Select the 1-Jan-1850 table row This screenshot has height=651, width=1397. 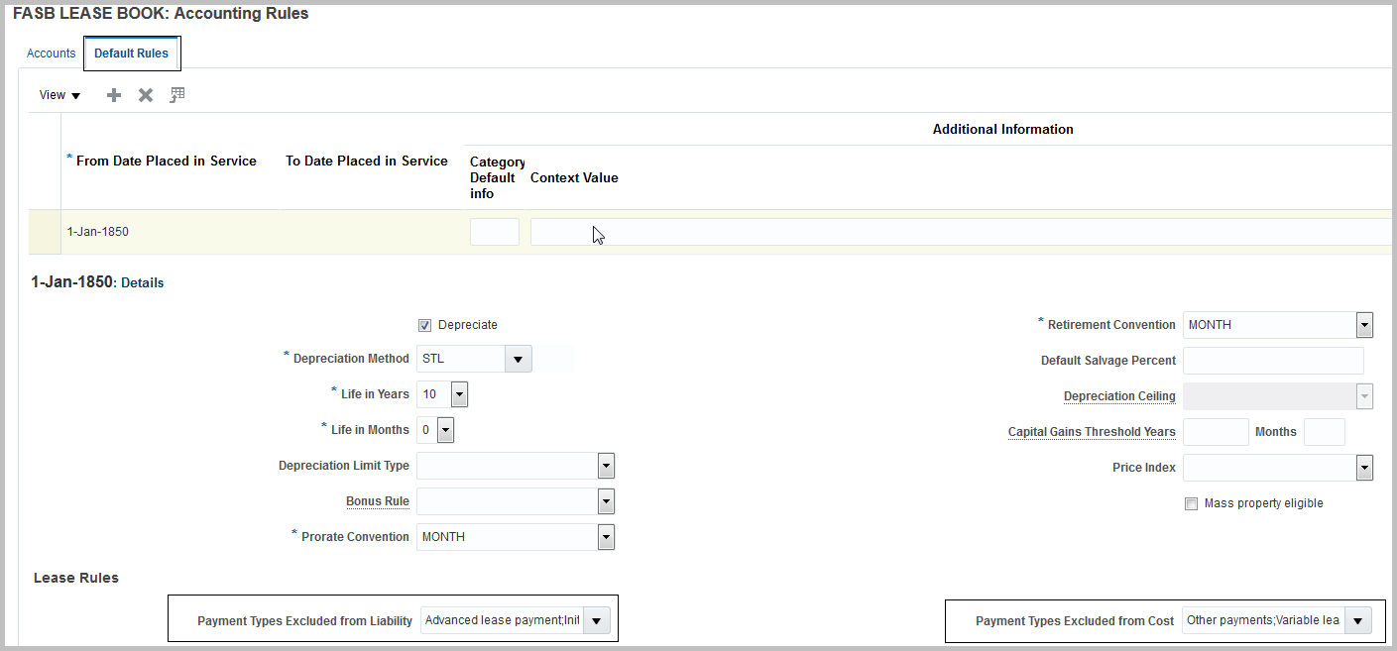point(97,232)
